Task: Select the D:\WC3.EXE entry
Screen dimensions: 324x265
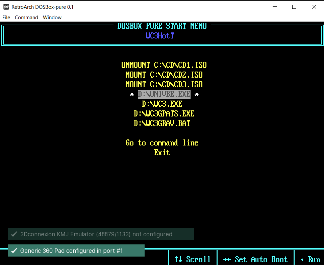Action: click(162, 104)
